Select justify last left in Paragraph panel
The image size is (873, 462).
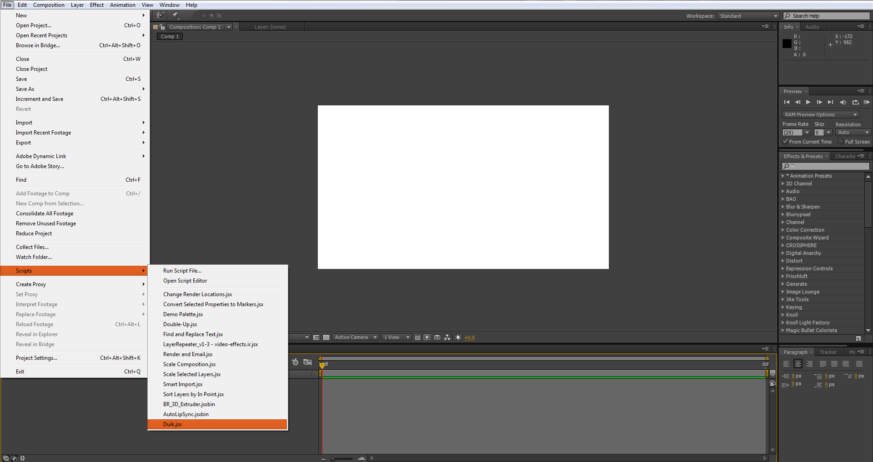pyautogui.click(x=823, y=364)
